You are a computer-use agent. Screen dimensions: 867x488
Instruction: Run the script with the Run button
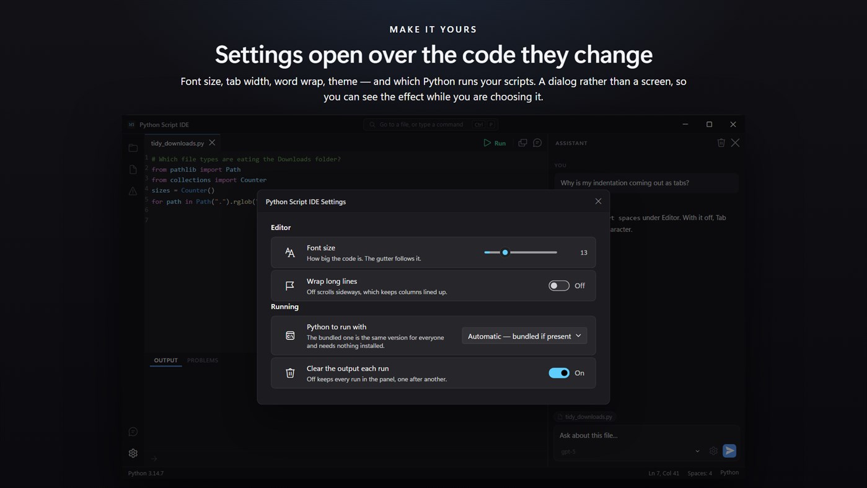point(495,143)
